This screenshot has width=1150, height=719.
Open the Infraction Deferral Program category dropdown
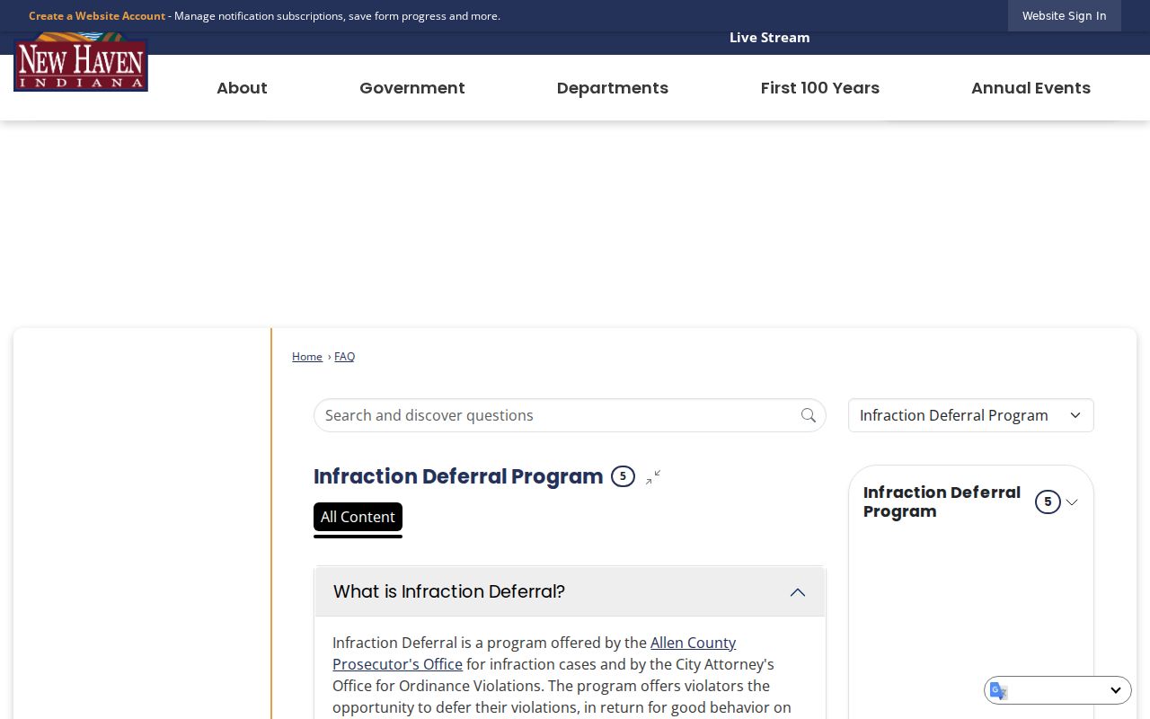coord(971,415)
